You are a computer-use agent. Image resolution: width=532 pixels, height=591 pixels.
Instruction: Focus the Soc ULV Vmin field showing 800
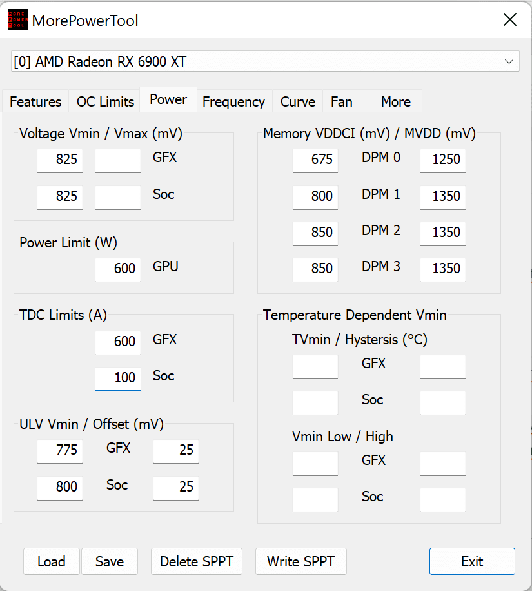click(x=60, y=488)
